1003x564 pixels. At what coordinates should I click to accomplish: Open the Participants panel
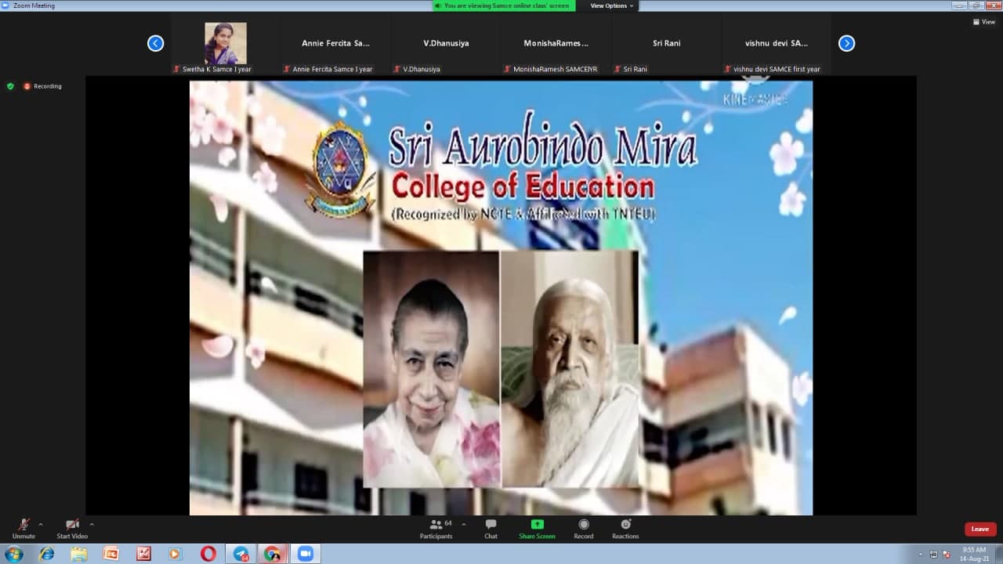coord(436,529)
